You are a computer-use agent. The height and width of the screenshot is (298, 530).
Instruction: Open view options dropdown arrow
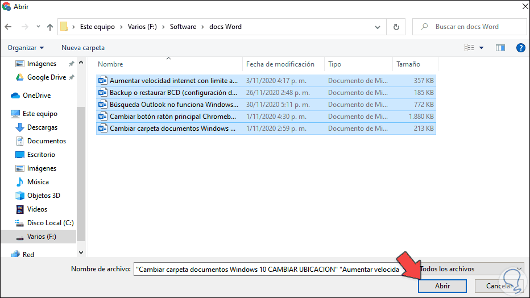pos(481,48)
